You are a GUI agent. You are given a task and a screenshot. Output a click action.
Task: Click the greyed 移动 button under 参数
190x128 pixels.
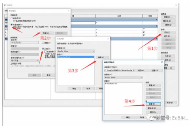coord(153,93)
